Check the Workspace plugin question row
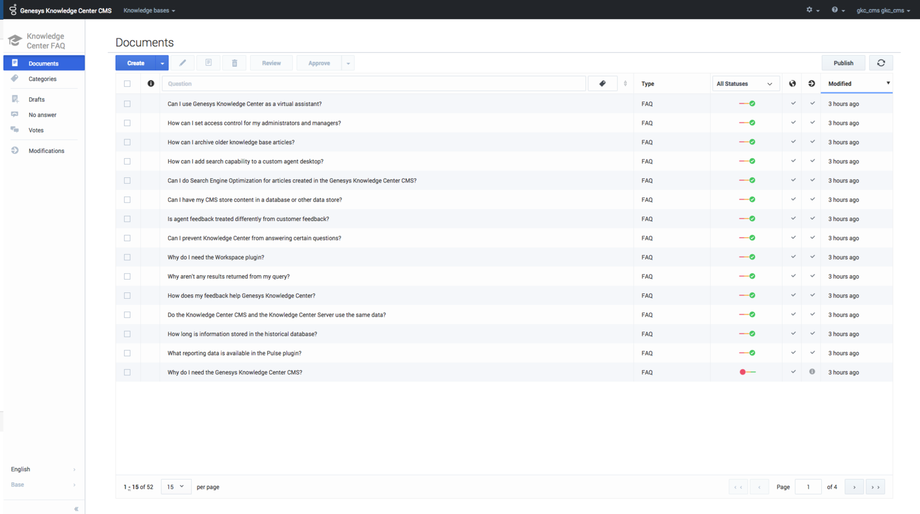Viewport: 920px width, 514px height. pos(127,257)
